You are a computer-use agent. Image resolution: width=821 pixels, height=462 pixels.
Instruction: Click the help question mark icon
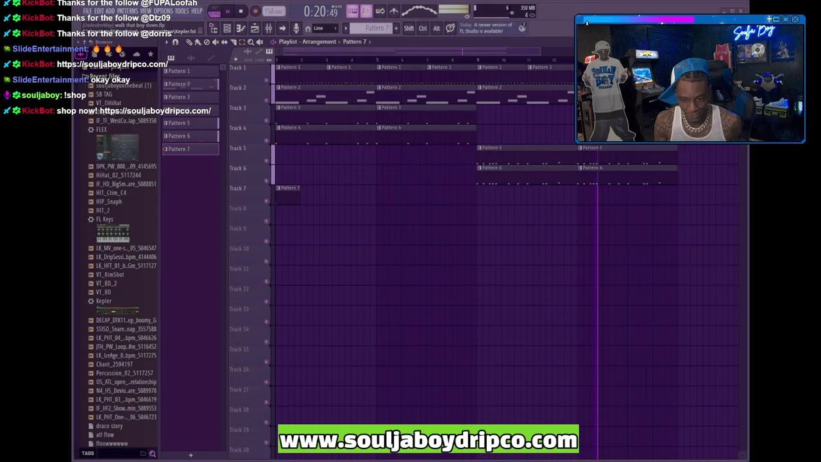[x=450, y=28]
